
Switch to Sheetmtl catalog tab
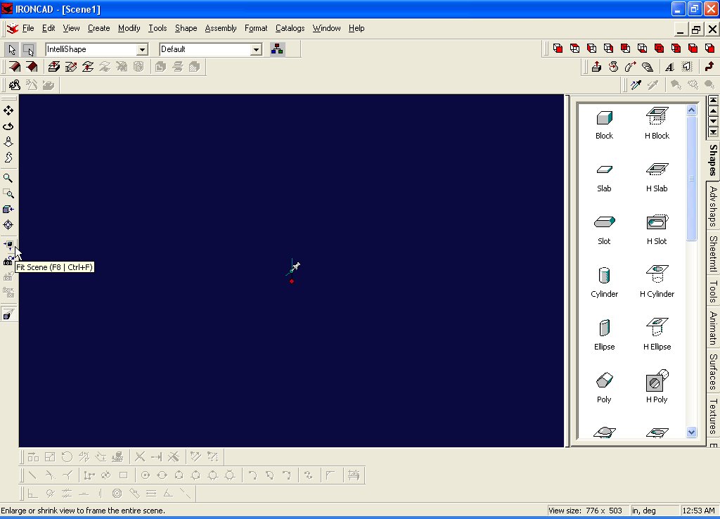713,253
